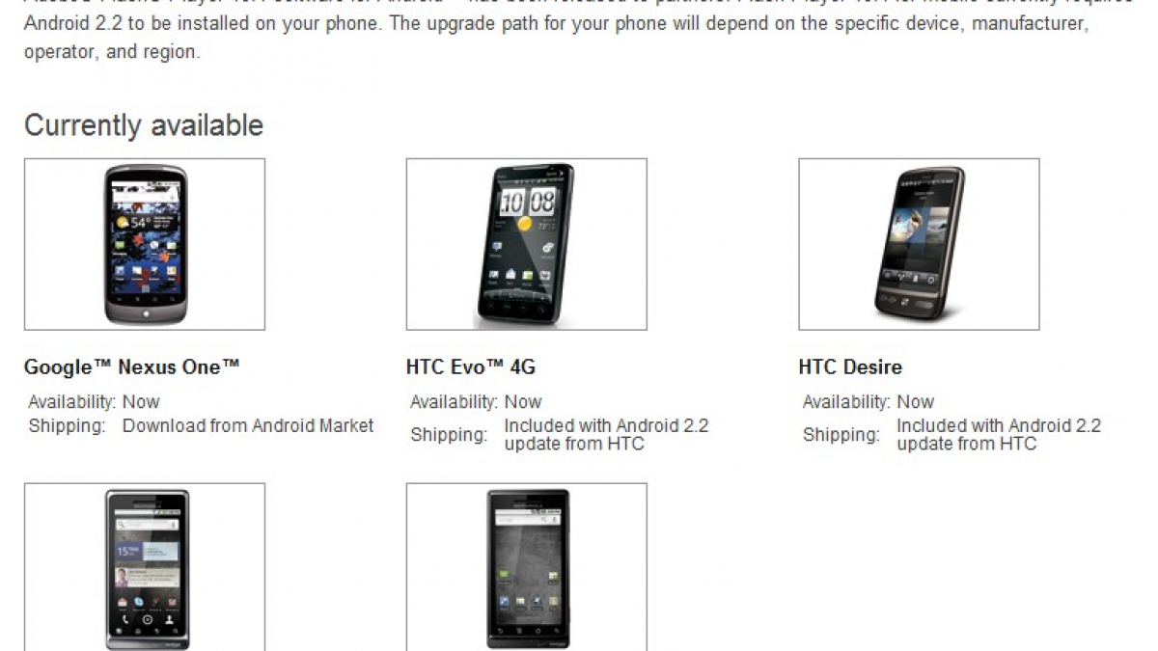Click the intro paragraph about Android 2.2

[579, 27]
